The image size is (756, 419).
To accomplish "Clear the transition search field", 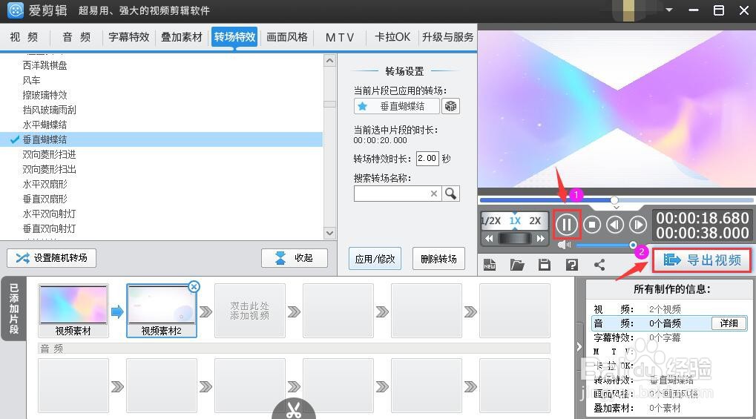I will pyautogui.click(x=434, y=194).
